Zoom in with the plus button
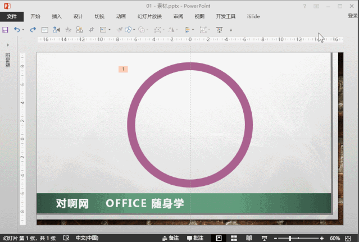This screenshot has height=242, width=359. (x=322, y=238)
